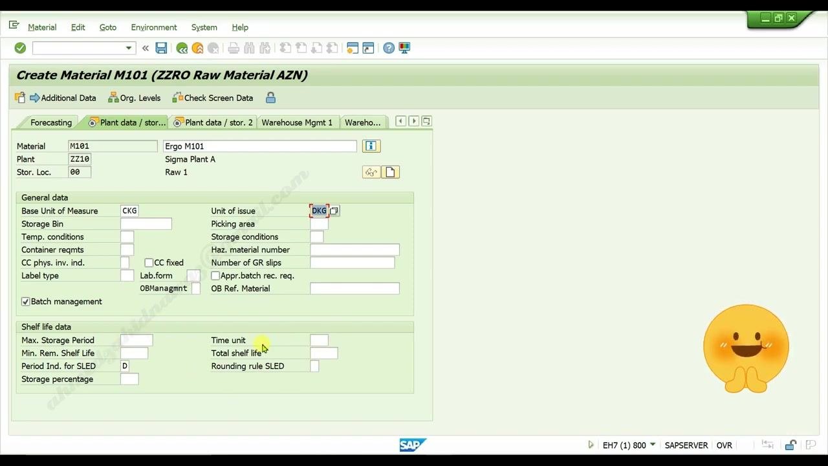
Task: Click the Print icon in toolbar
Action: pos(234,48)
